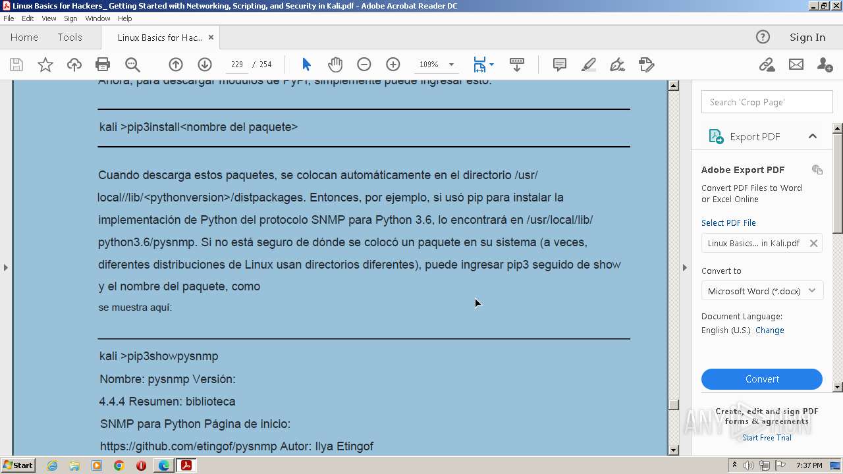843x474 pixels.
Task: Remove selected PDF file with X
Action: pyautogui.click(x=813, y=243)
